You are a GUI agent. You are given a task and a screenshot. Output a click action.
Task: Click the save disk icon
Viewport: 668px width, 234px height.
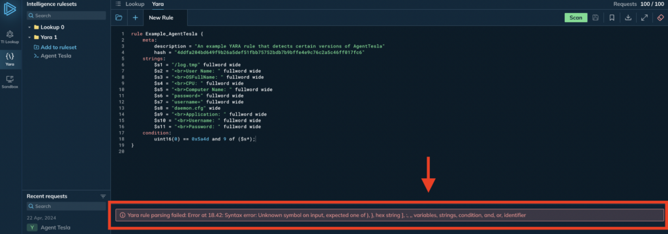pyautogui.click(x=596, y=18)
